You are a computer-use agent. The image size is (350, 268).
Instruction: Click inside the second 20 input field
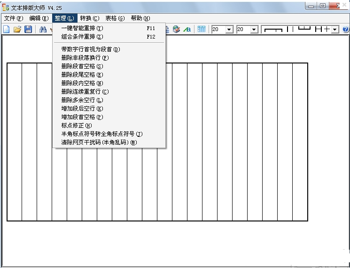pos(243,30)
